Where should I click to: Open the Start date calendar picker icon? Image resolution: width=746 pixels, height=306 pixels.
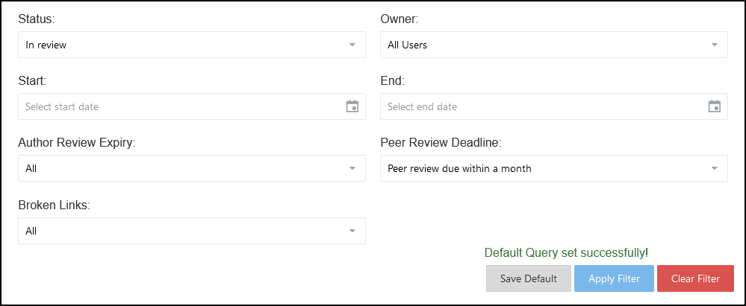pos(352,106)
